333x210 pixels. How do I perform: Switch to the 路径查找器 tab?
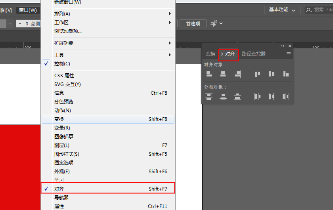point(254,54)
